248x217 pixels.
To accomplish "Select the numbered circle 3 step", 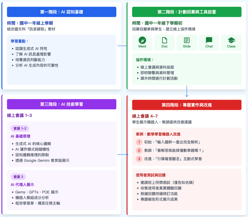I will (139, 159).
